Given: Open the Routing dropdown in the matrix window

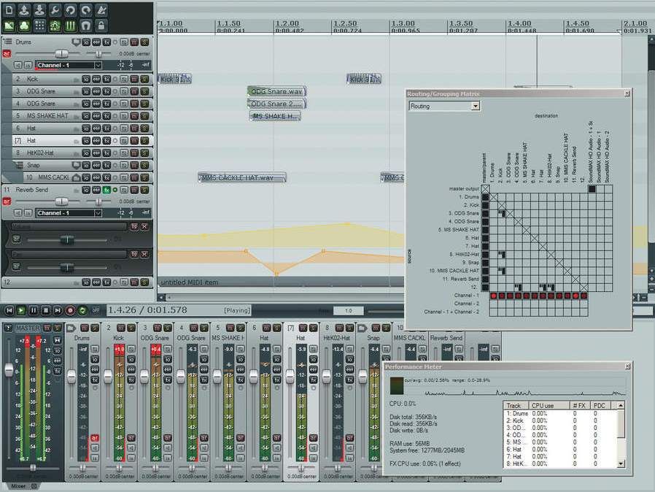Looking at the screenshot, I should click(x=444, y=106).
